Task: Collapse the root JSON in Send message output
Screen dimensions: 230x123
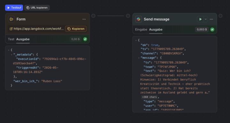Action: pyautogui.click(x=136, y=40)
